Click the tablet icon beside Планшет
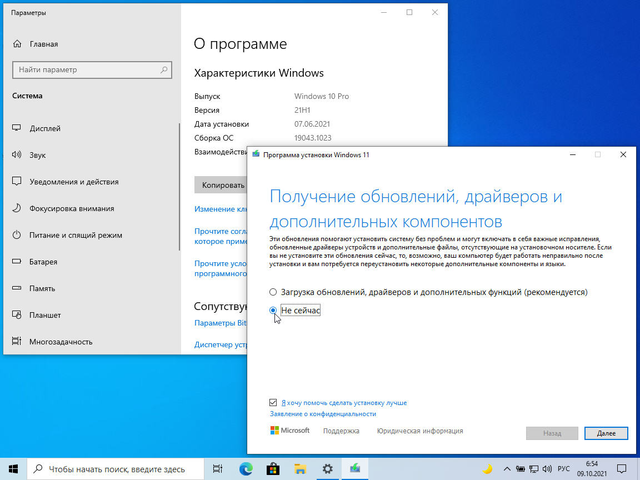Viewport: 640px width, 480px height. click(16, 314)
